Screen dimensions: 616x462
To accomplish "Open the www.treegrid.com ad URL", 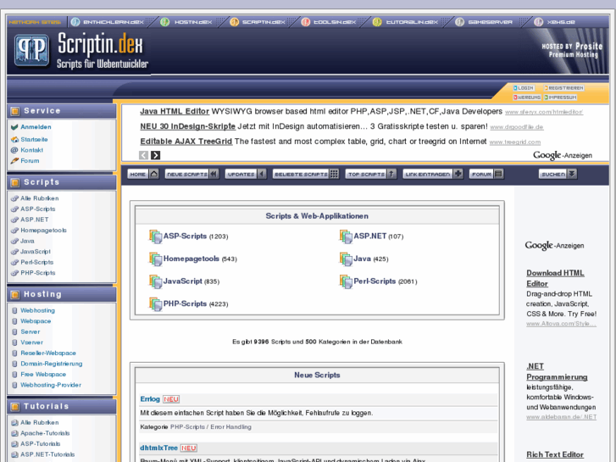I will pos(515,142).
